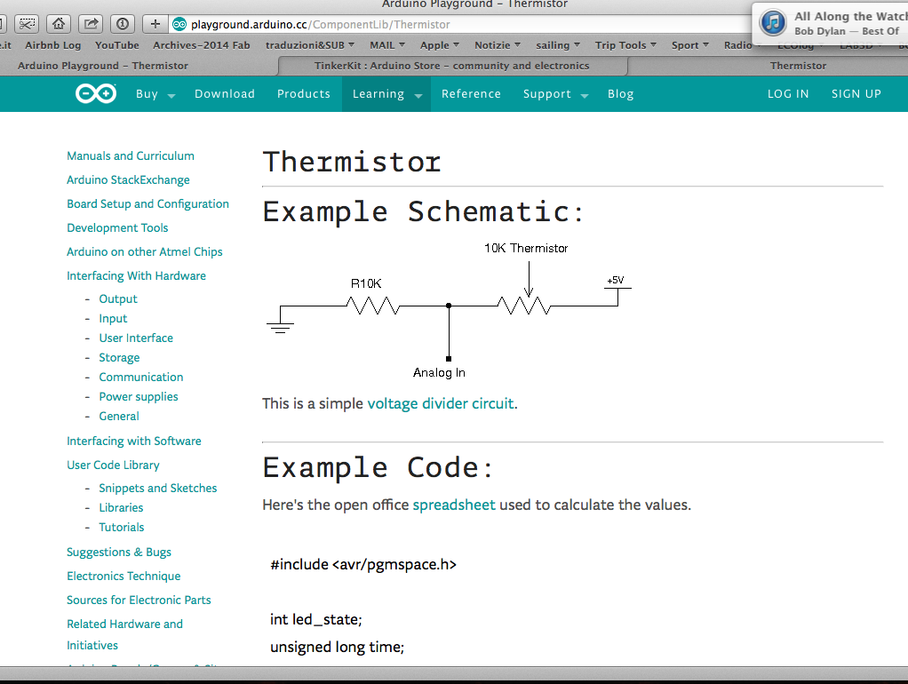Open the YouTube bookmark
Screen dimensions: 908x684
117,45
